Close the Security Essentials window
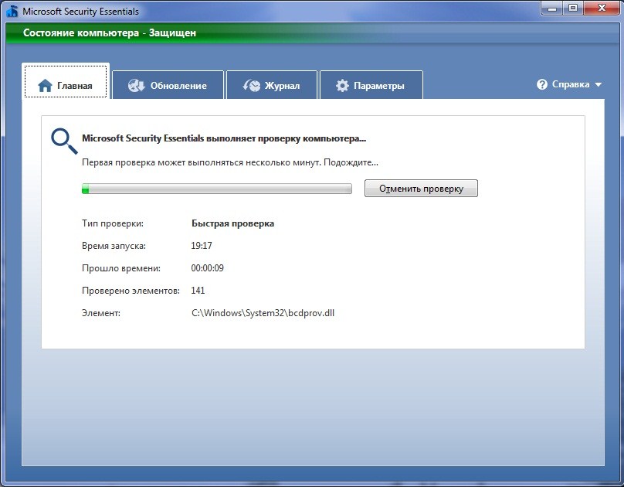This screenshot has height=487, width=624. click(x=602, y=8)
